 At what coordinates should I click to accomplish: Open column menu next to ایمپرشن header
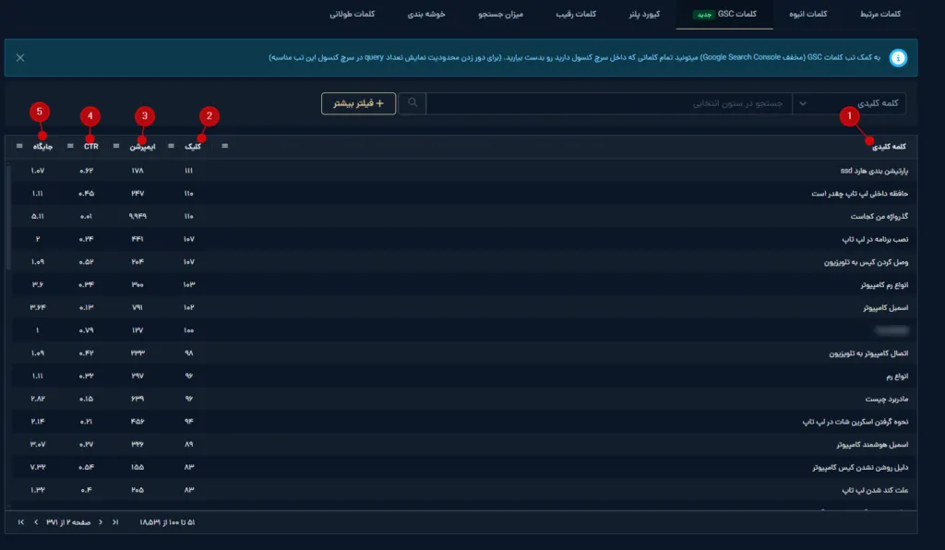coord(116,147)
